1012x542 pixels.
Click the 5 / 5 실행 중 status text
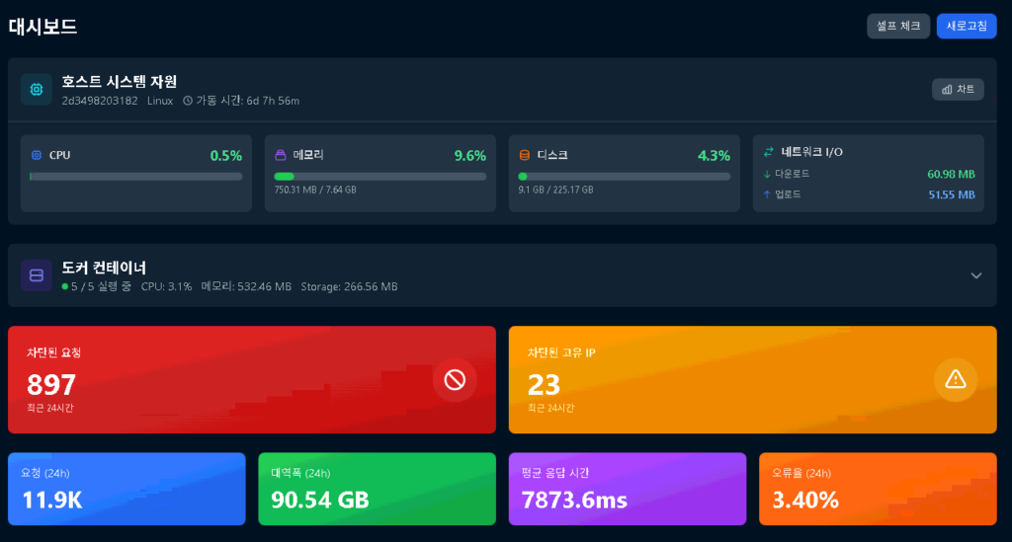pos(102,286)
